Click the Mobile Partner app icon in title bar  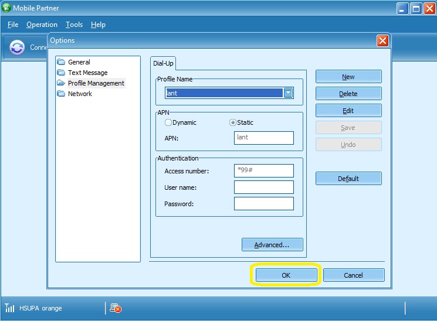point(7,8)
